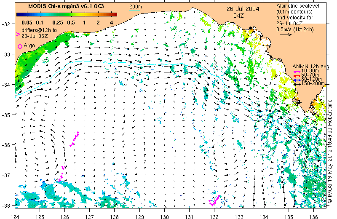Click the 26-Jul 06Z drifter time text
Viewport: 337px width, 219px height.
pos(35,36)
